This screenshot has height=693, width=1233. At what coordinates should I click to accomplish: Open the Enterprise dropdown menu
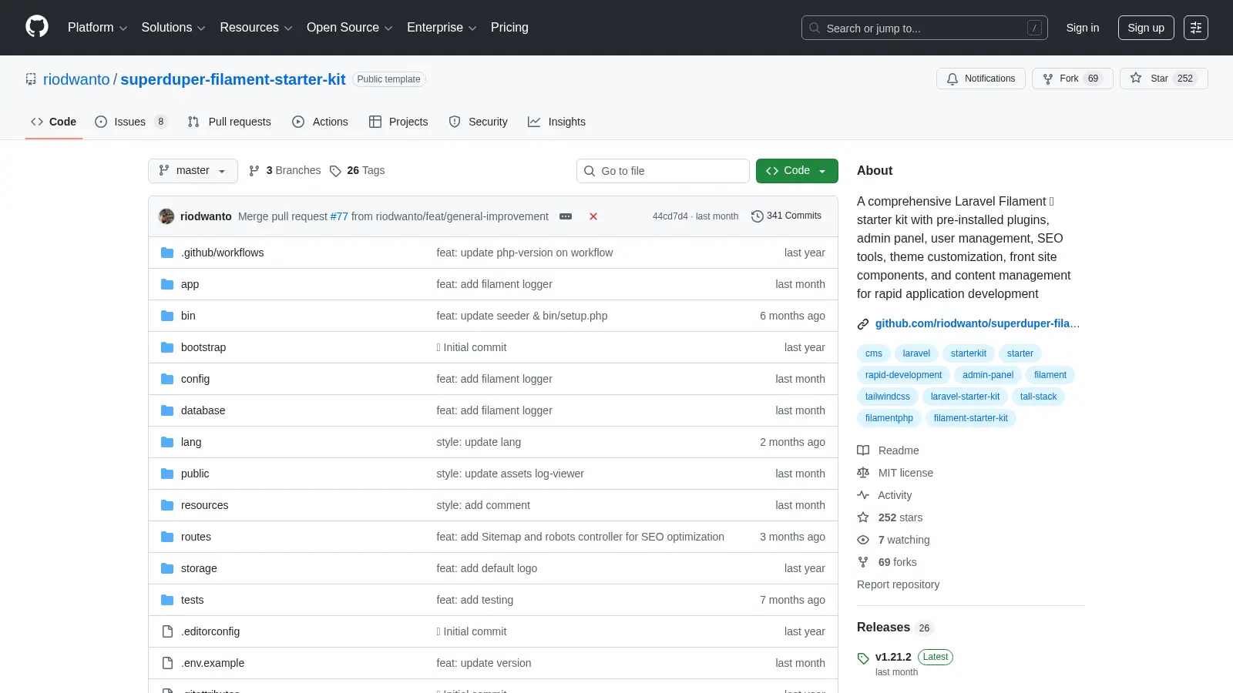pyautogui.click(x=442, y=28)
